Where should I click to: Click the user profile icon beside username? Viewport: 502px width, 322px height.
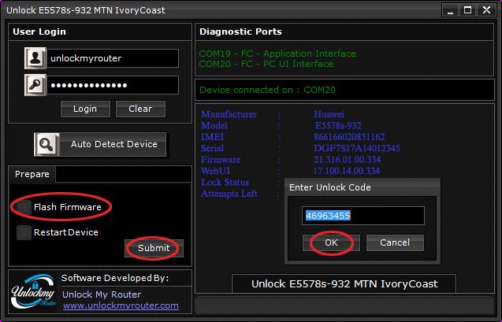pos(35,58)
